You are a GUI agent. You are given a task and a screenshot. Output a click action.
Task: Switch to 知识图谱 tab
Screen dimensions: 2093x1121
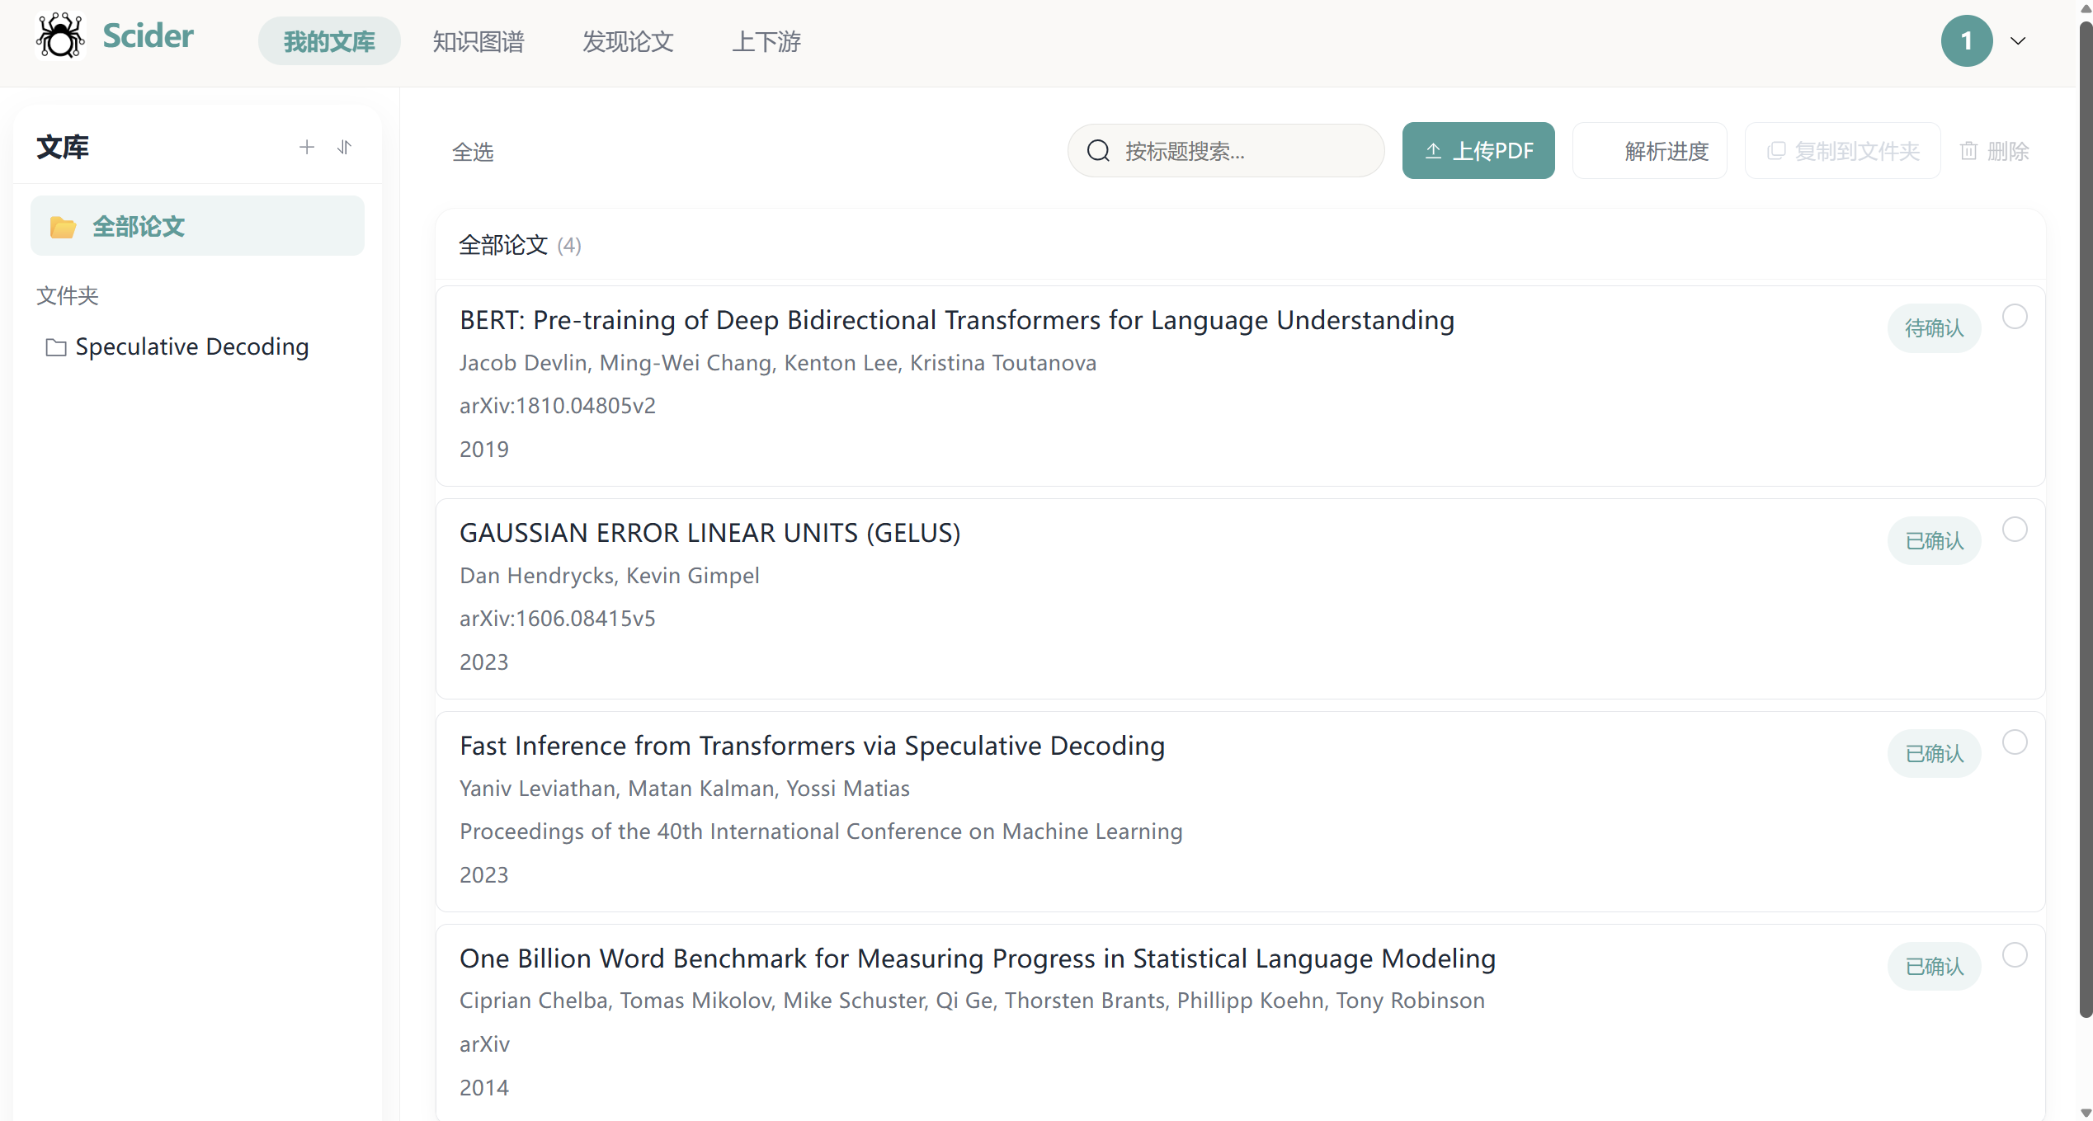pos(478,41)
